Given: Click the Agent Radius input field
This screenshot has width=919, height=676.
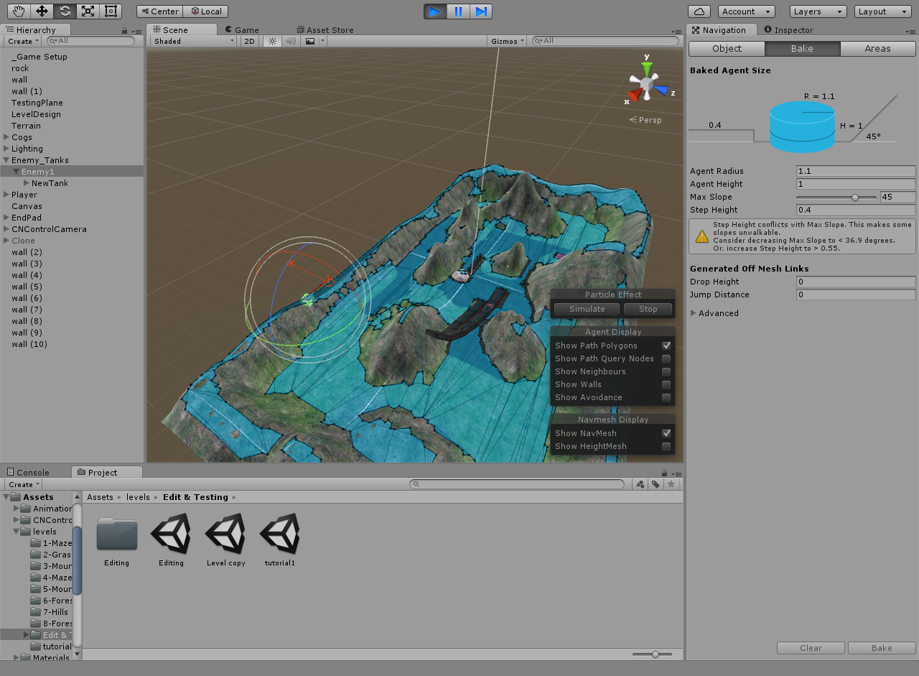Looking at the screenshot, I should (855, 171).
